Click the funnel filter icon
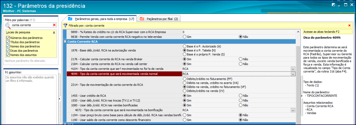The width and height of the screenshot is (356, 125). click(x=65, y=26)
